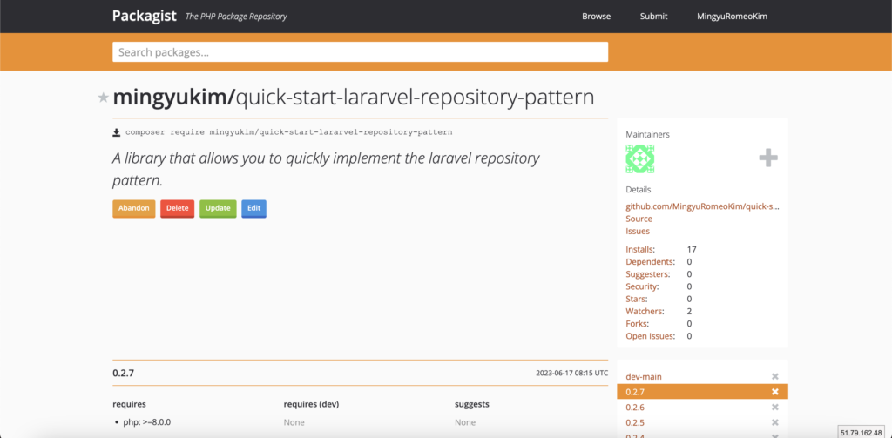
Task: Open the Submit page
Action: click(x=653, y=17)
